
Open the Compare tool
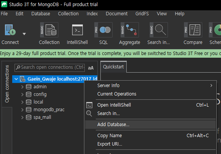coord(193,30)
